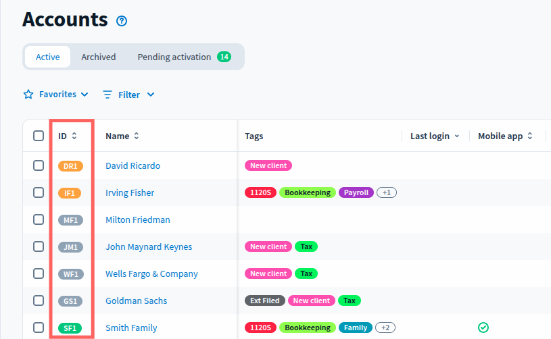The width and height of the screenshot is (551, 339).
Task: Click the purple Payroll tag
Action: point(356,193)
